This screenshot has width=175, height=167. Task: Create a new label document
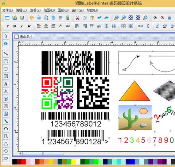pyautogui.click(x=7, y=18)
